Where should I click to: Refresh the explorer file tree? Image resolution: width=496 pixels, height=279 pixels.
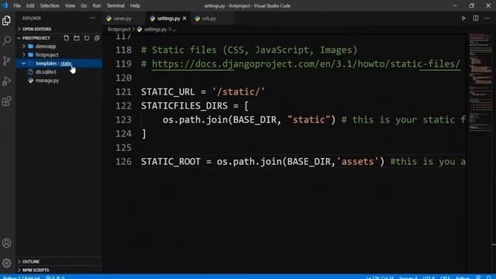click(x=86, y=38)
